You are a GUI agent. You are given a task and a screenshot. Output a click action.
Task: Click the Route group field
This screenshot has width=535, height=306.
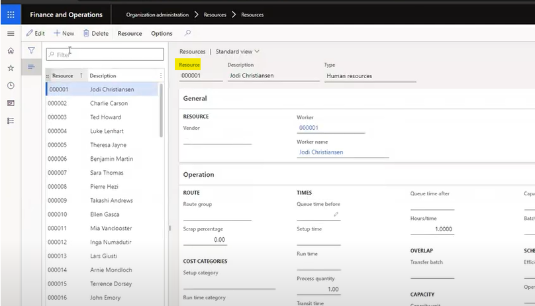coord(217,215)
